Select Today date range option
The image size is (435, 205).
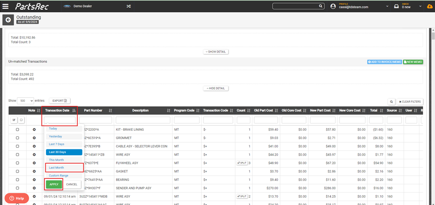tap(64, 129)
